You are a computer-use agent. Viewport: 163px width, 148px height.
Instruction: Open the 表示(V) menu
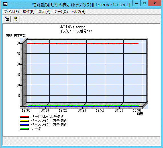click(44, 11)
